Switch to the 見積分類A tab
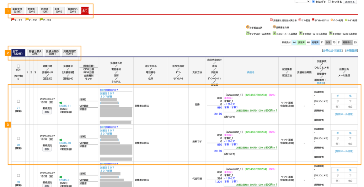 coord(35,52)
